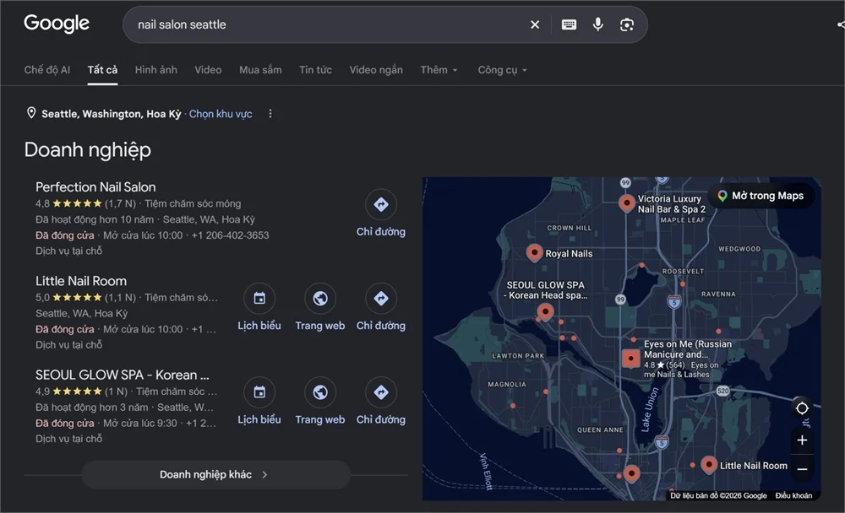The height and width of the screenshot is (513, 845).
Task: Select the Victoria Luxury Nail Bar map pin
Action: (626, 203)
